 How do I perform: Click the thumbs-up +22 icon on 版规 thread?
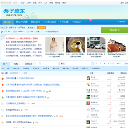tap(47, 91)
